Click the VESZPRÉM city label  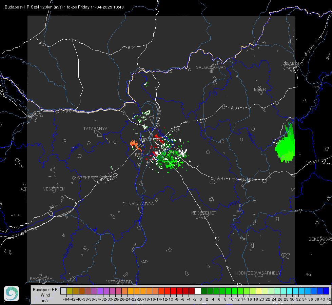point(54,189)
